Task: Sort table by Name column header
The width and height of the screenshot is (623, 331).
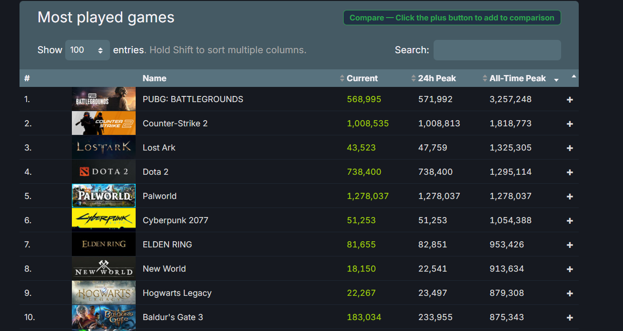Action: click(x=155, y=78)
